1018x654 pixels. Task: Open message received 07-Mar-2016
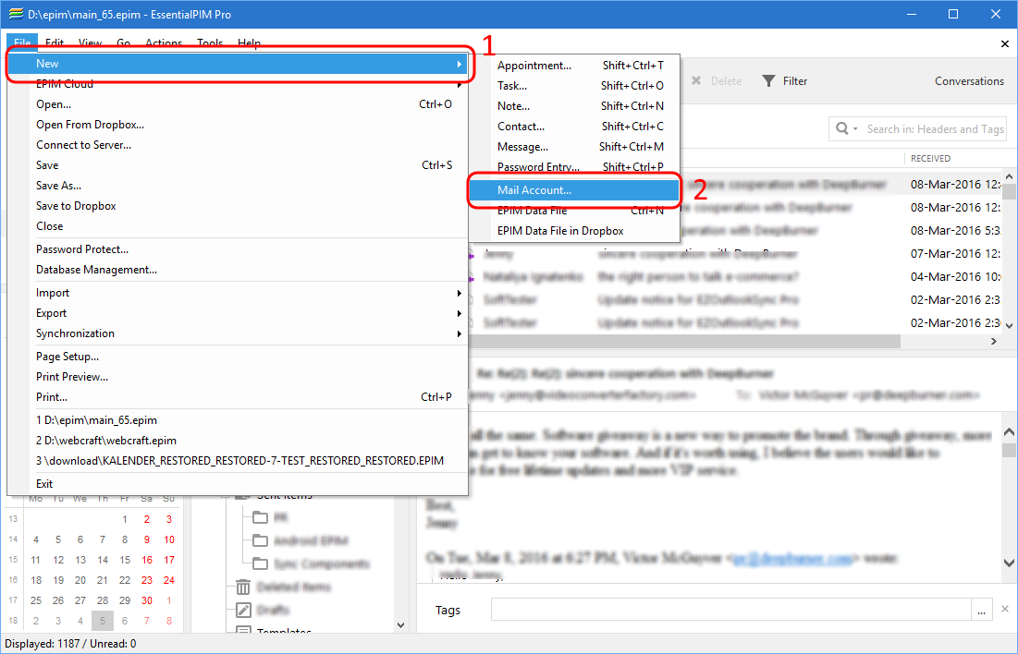(735, 254)
